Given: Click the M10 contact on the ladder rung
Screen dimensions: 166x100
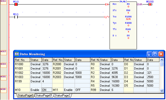Looking at the screenshot, I should [16, 4].
